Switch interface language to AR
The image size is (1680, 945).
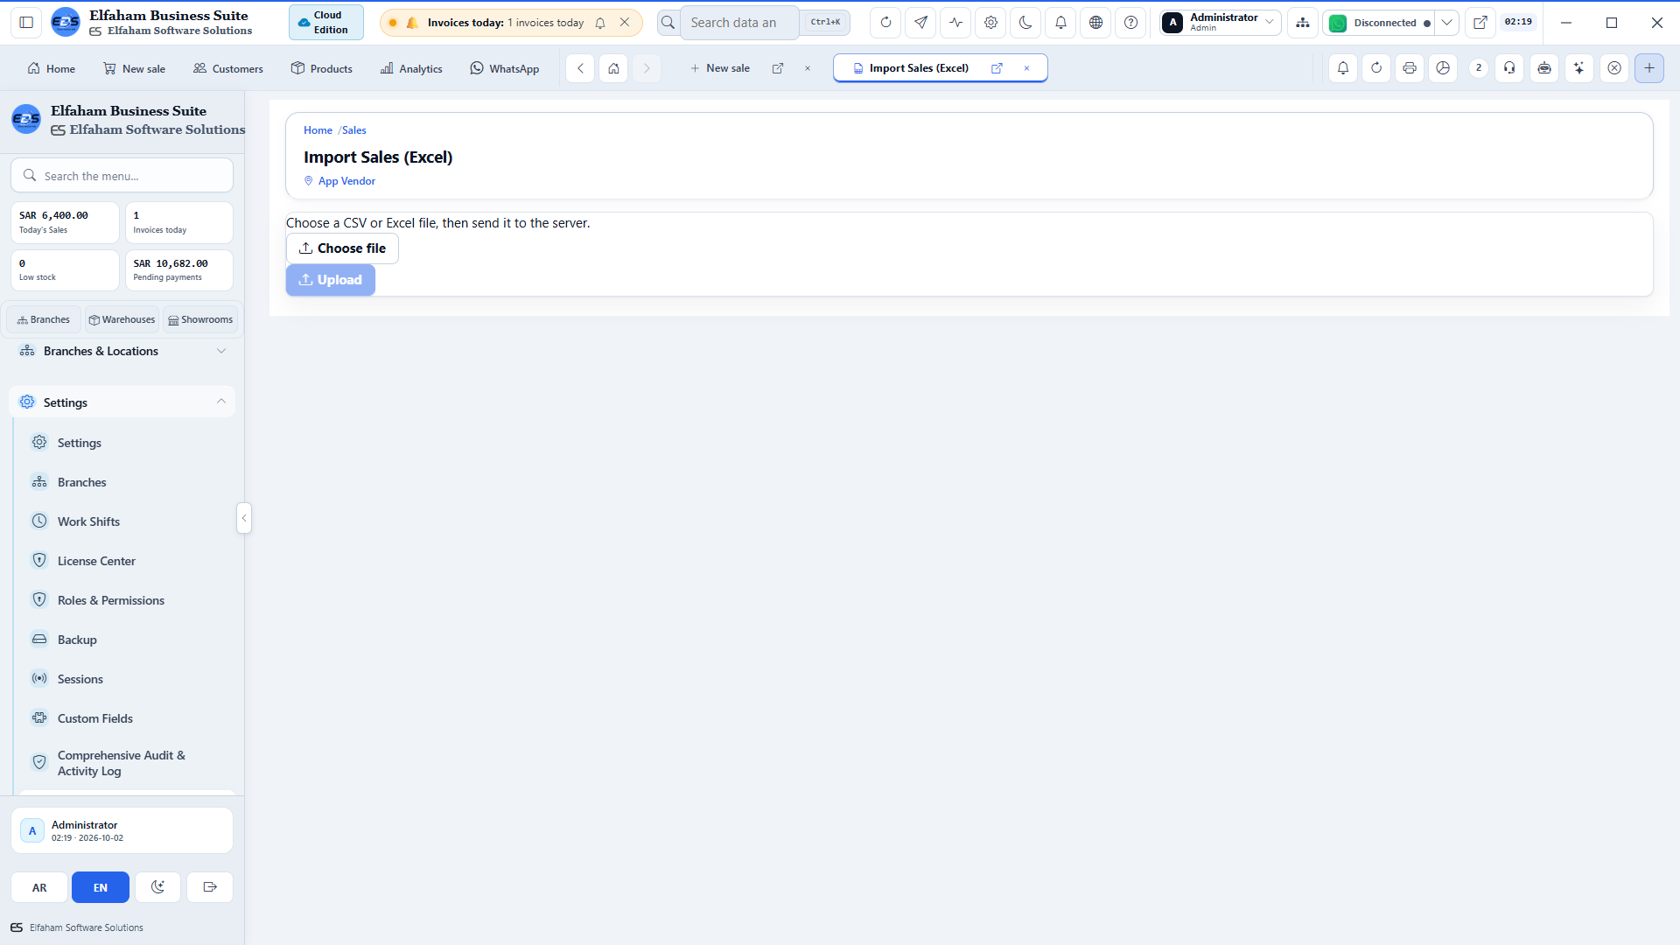tap(39, 887)
